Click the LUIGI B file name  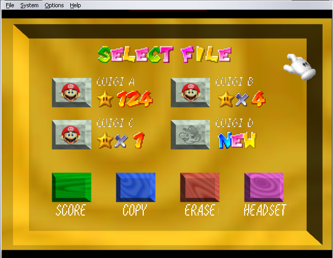point(234,82)
